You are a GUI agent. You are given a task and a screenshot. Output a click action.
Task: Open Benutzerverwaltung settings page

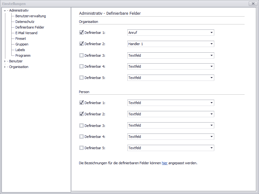click(x=30, y=16)
